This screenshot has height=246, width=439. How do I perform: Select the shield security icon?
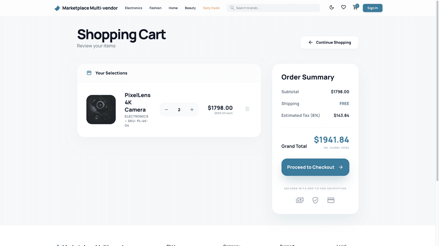point(315,200)
